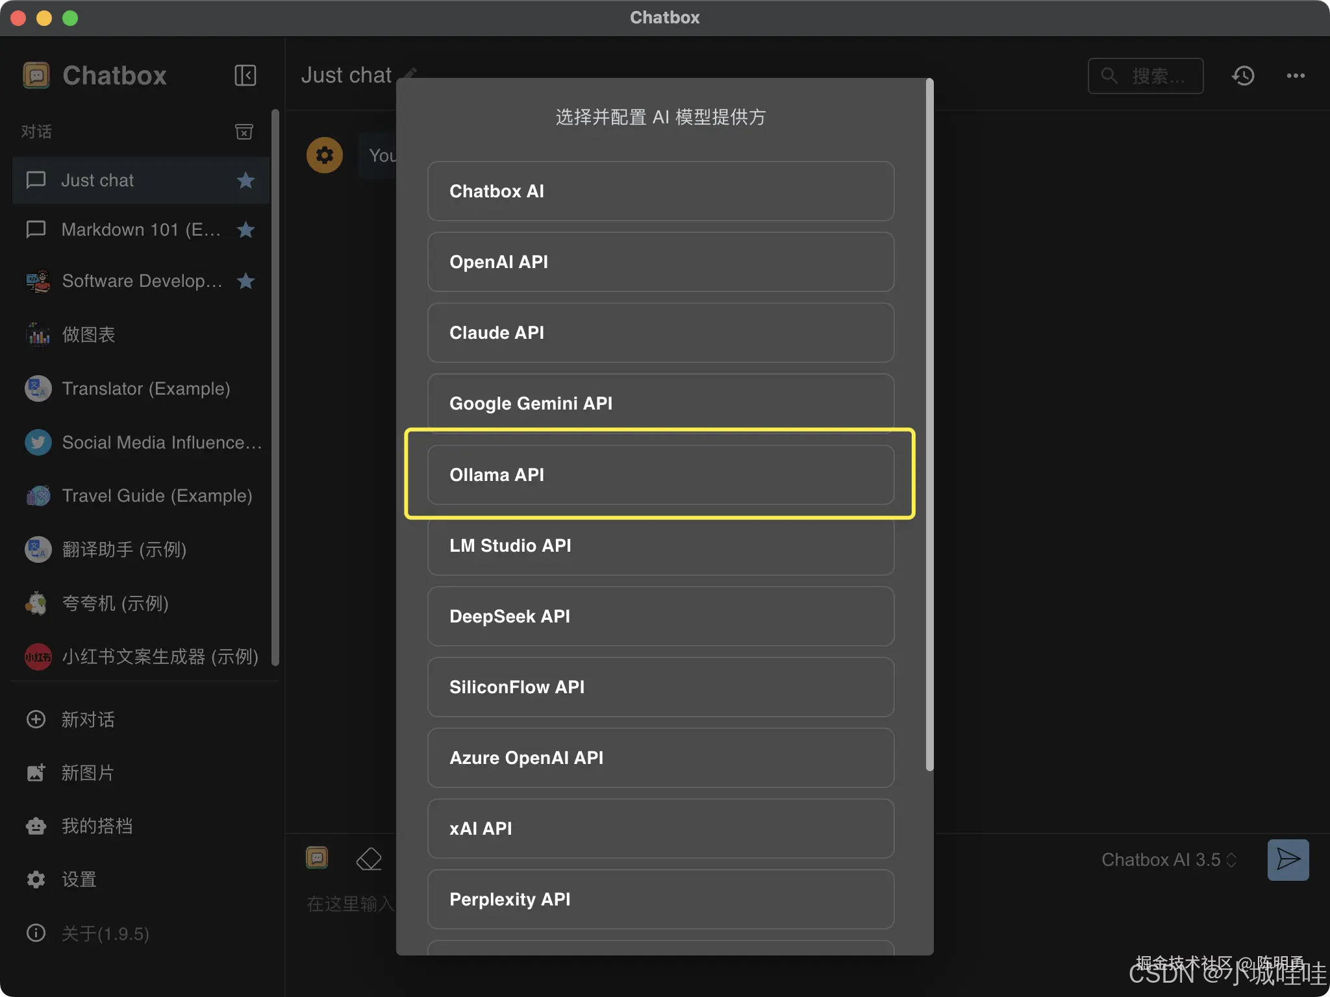
Task: Open chat history clock icon
Action: (x=1243, y=76)
